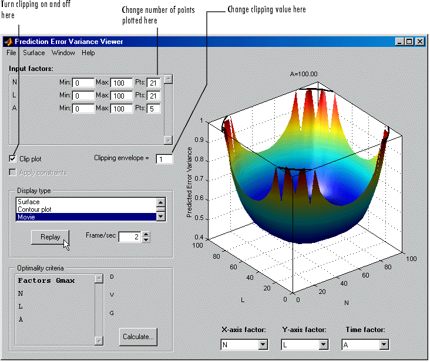Toggle the Apply constraints checkbox
The height and width of the screenshot is (362, 430).
pos(12,172)
